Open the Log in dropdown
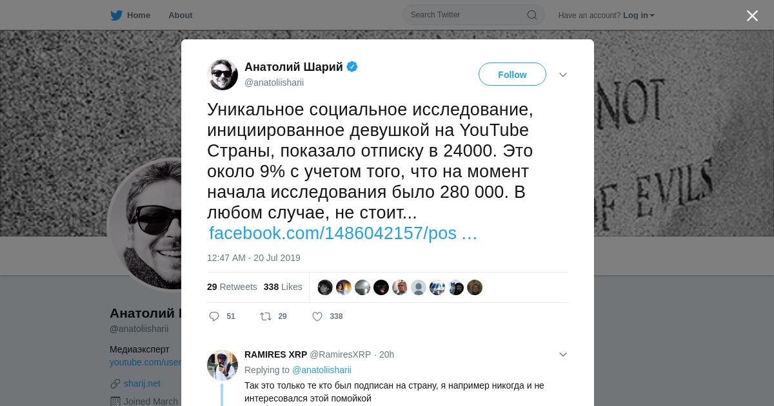Image resolution: width=774 pixels, height=406 pixels. [639, 15]
